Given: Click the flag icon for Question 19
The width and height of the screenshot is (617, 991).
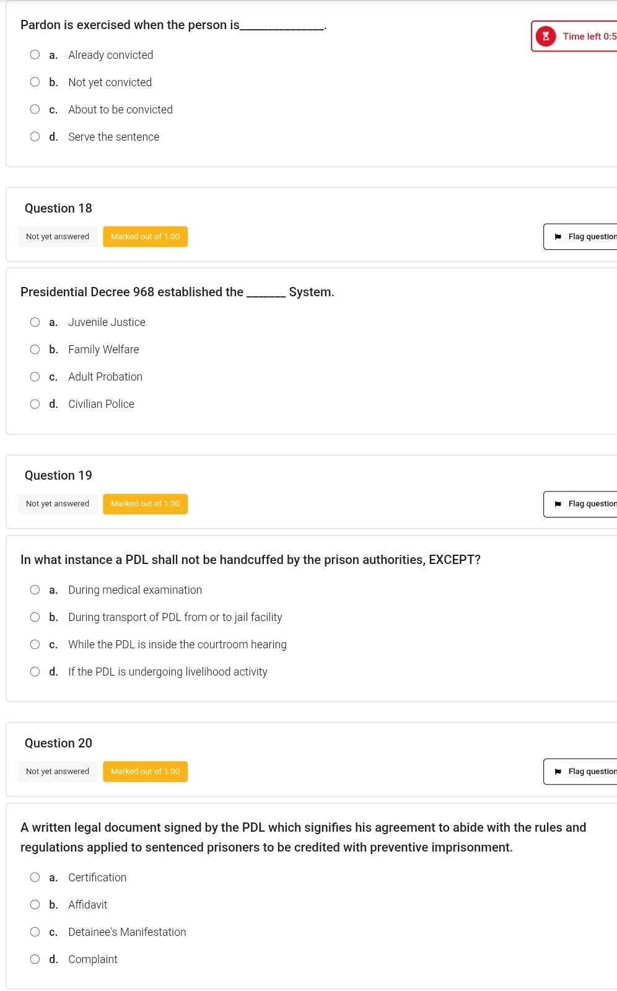Looking at the screenshot, I should (558, 504).
